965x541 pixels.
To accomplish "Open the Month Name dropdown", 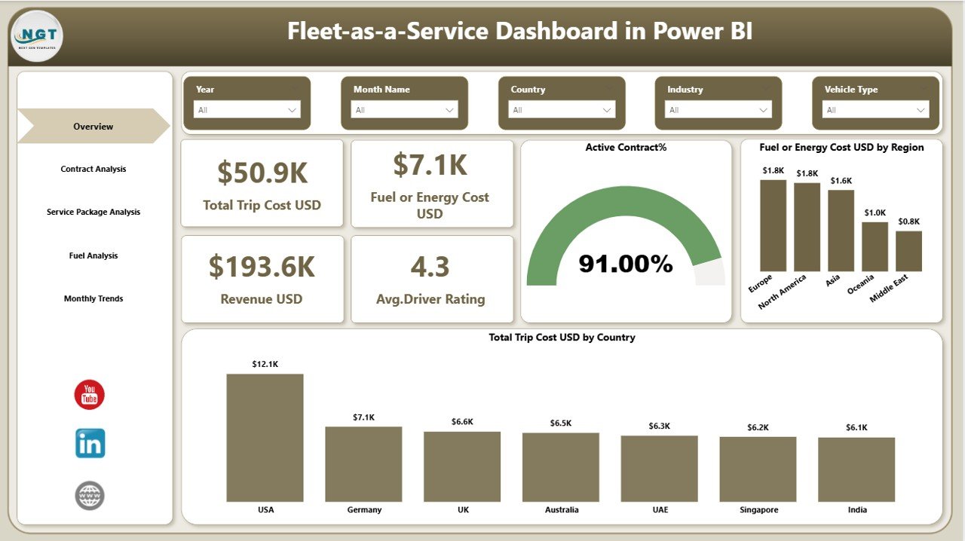I will [451, 110].
